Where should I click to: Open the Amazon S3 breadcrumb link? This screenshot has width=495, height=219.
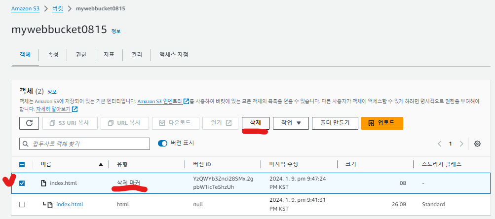(x=26, y=8)
